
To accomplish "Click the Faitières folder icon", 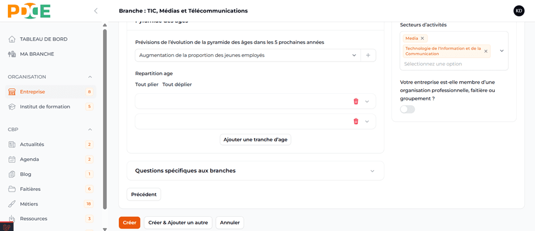I will point(12,189).
